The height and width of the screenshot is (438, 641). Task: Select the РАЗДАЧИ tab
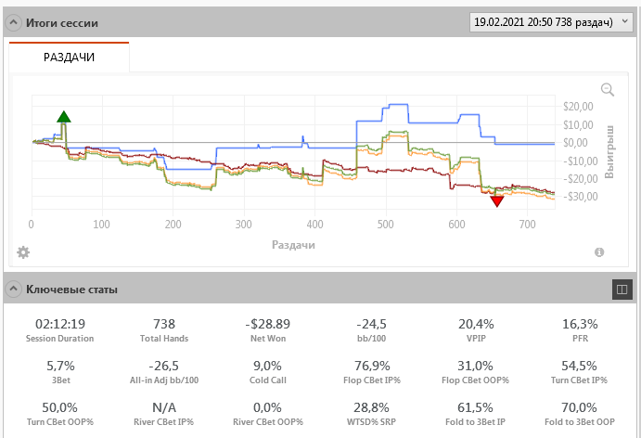[69, 57]
